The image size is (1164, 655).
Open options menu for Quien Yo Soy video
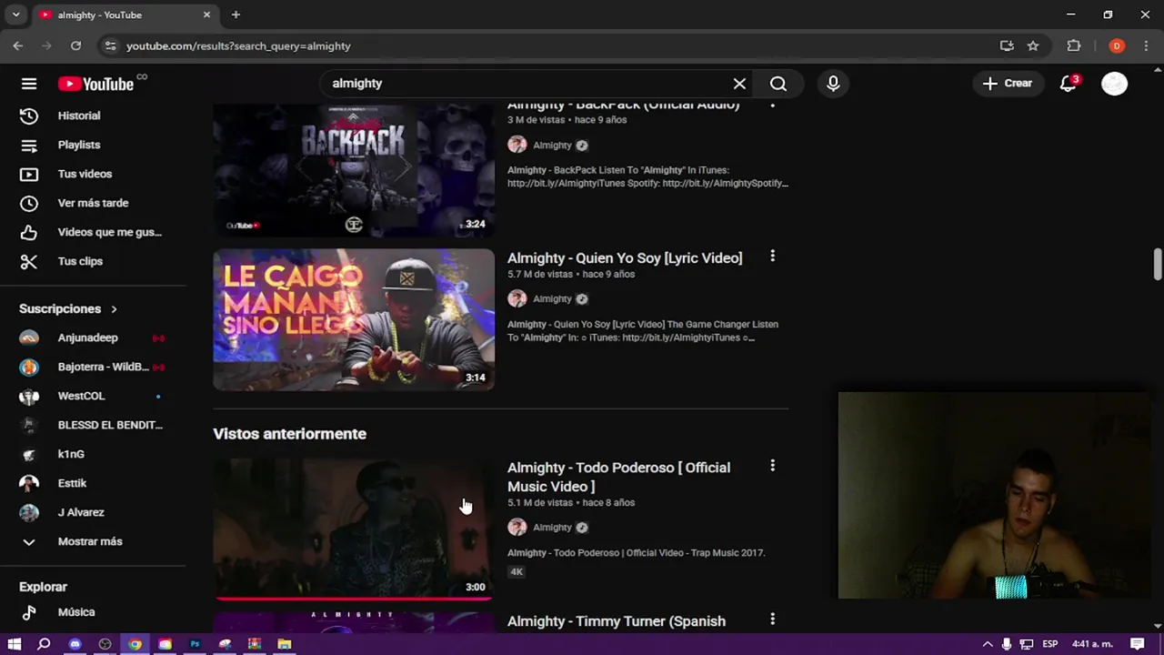pos(772,257)
